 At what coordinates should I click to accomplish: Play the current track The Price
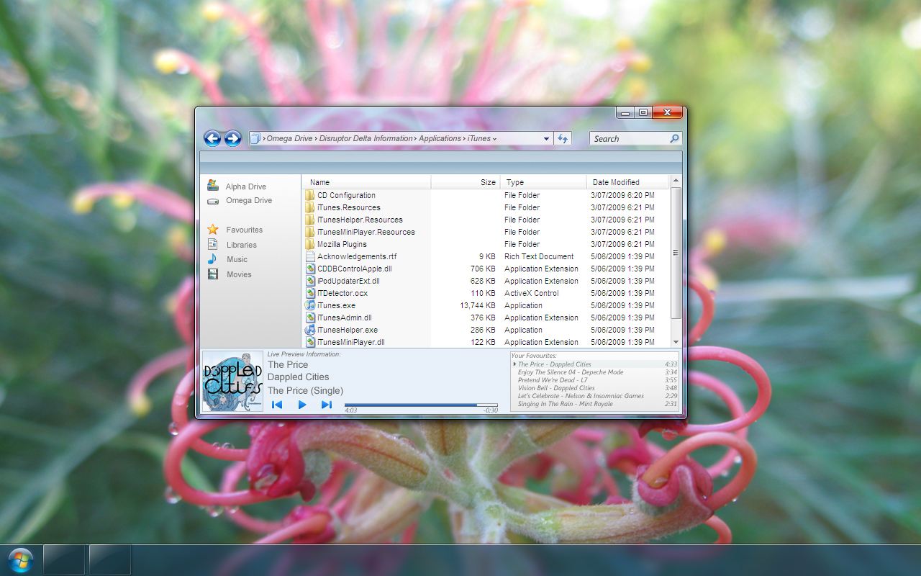(301, 405)
